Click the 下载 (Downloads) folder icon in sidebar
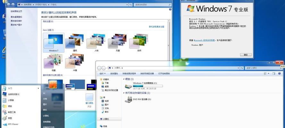Image resolution: width=285 pixels, height=128 pixels. tap(103, 83)
